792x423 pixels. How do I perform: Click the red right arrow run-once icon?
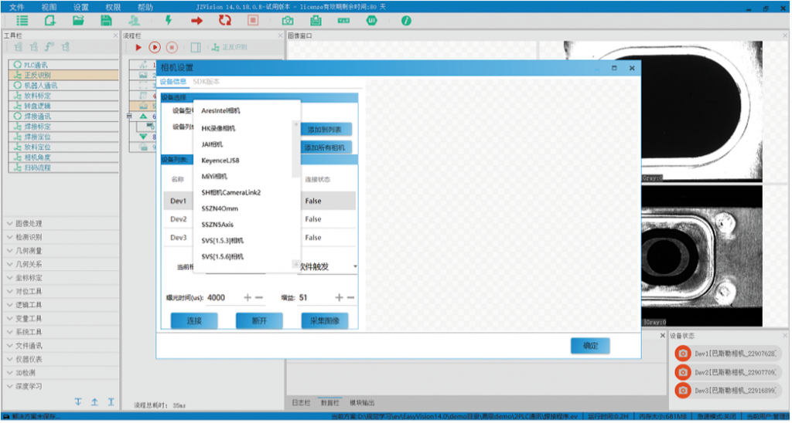196,21
